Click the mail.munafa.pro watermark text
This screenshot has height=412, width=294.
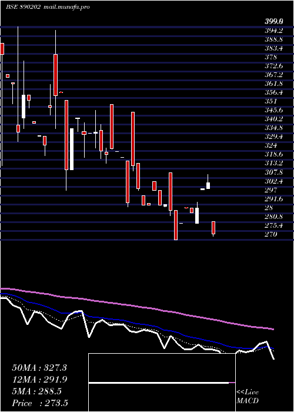click(66, 7)
